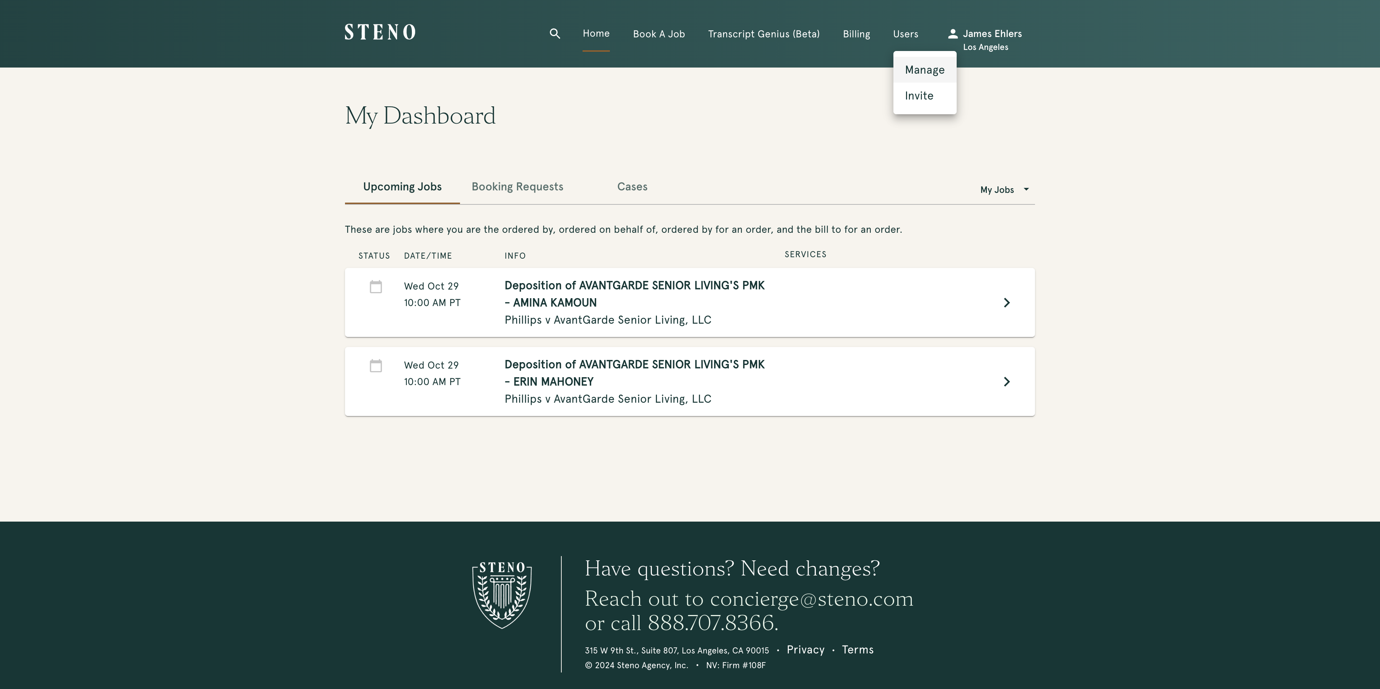Open the Users dropdown menu
Screen dimensions: 1380x689
(x=906, y=33)
